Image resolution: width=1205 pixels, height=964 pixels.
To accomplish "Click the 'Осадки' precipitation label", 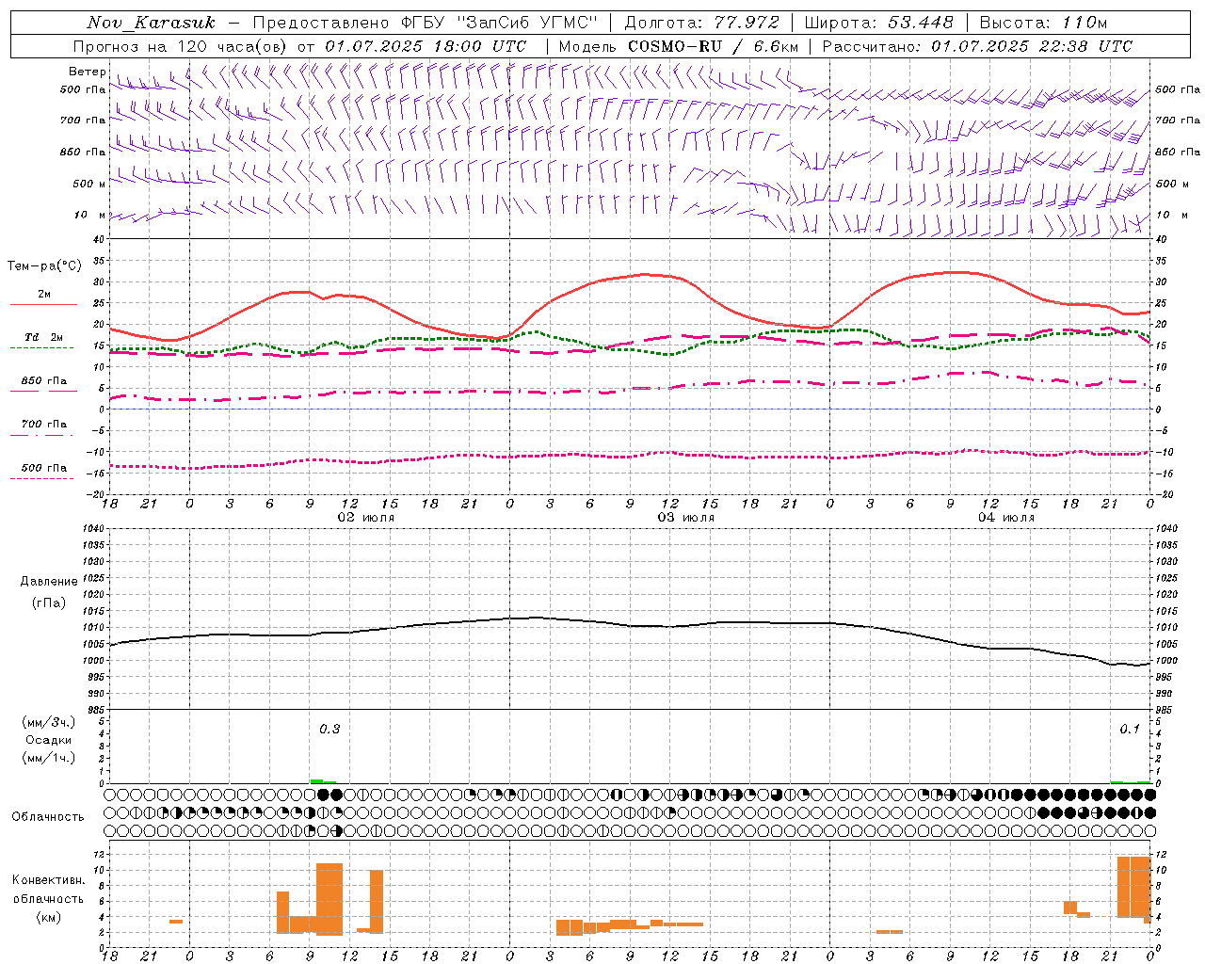I will pyautogui.click(x=49, y=740).
